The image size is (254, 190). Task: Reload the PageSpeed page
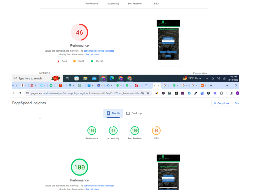click(20, 93)
